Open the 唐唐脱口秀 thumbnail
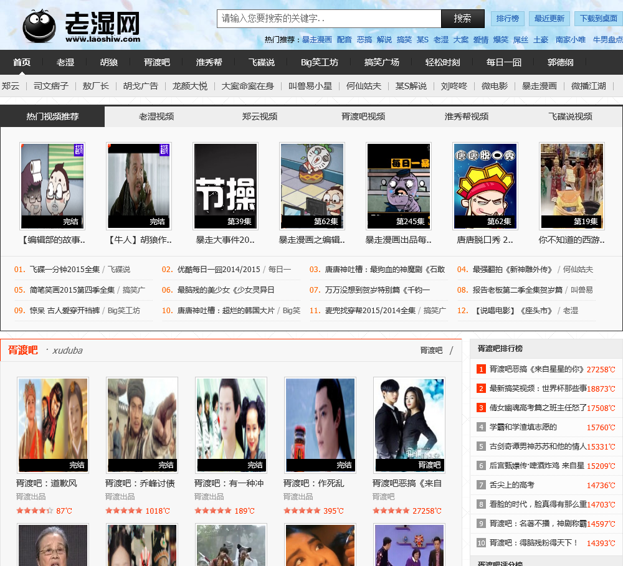Image resolution: width=623 pixels, height=566 pixels. pyautogui.click(x=485, y=186)
